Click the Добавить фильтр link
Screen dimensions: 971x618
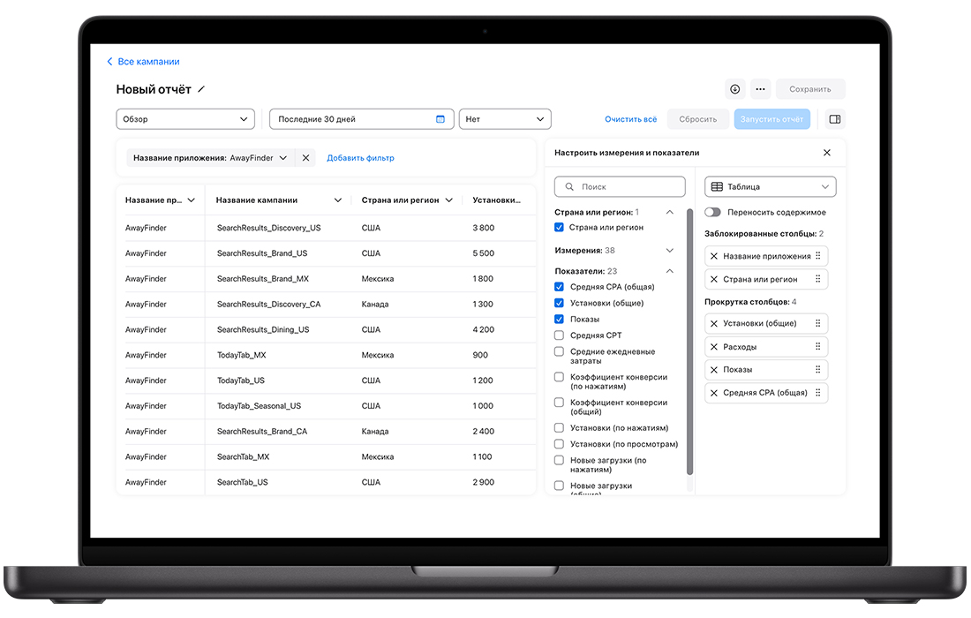tap(360, 158)
